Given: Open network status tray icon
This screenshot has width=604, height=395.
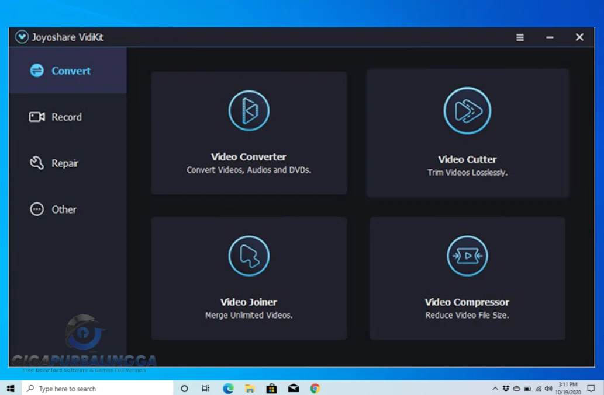Looking at the screenshot, I should click(538, 389).
